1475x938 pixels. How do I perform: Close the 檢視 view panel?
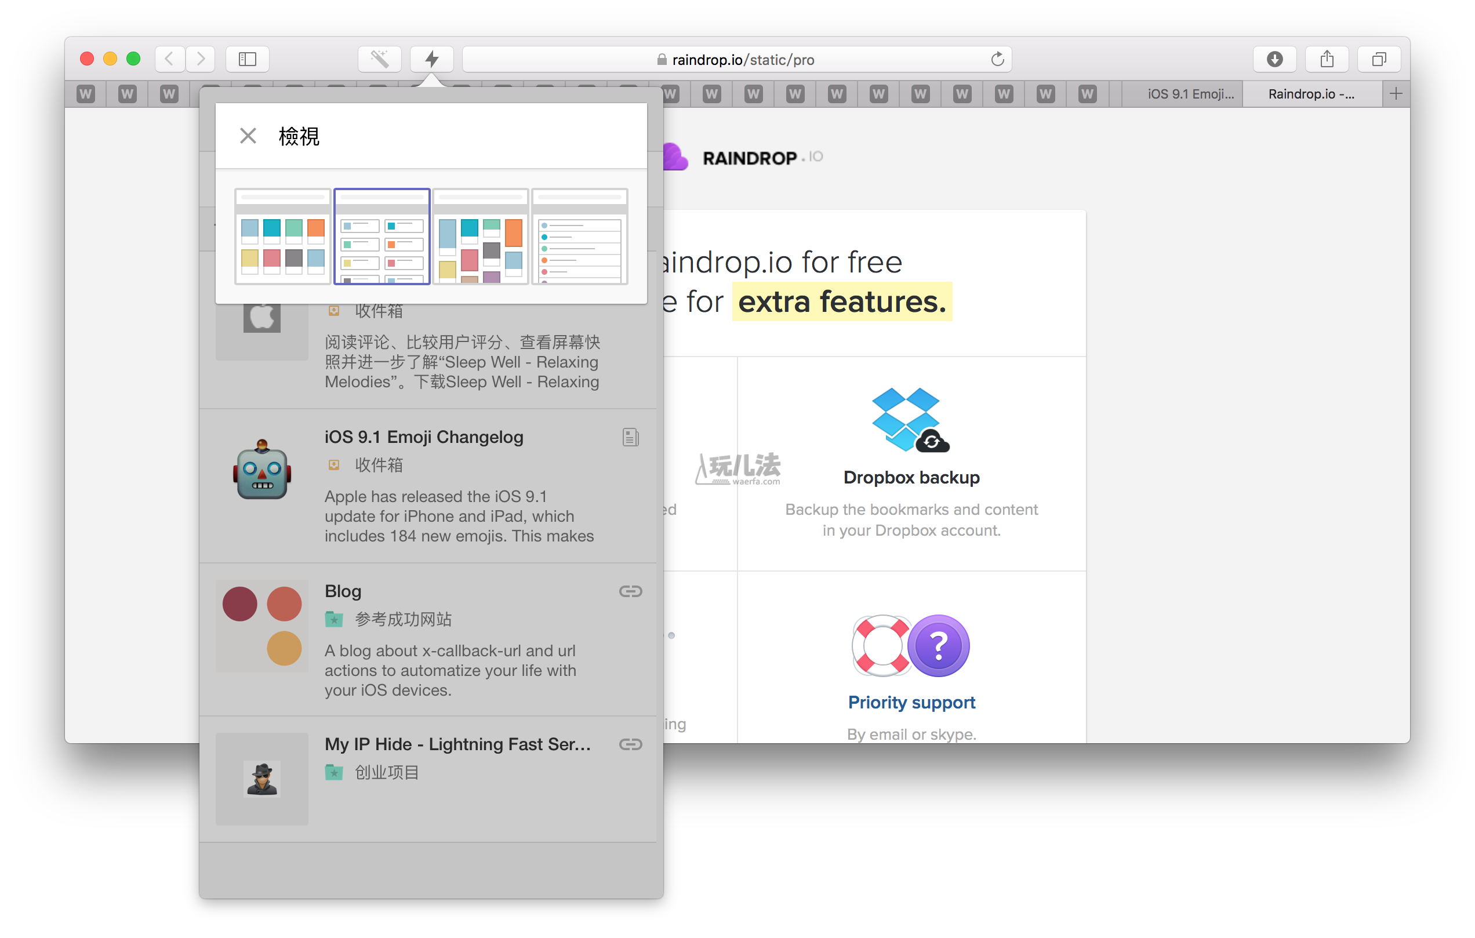pos(248,135)
